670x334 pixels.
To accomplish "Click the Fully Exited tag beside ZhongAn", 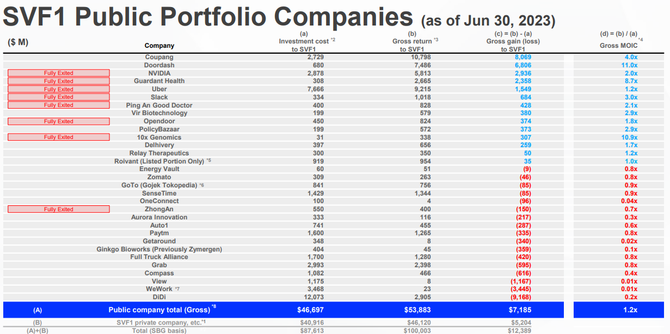I will [59, 209].
